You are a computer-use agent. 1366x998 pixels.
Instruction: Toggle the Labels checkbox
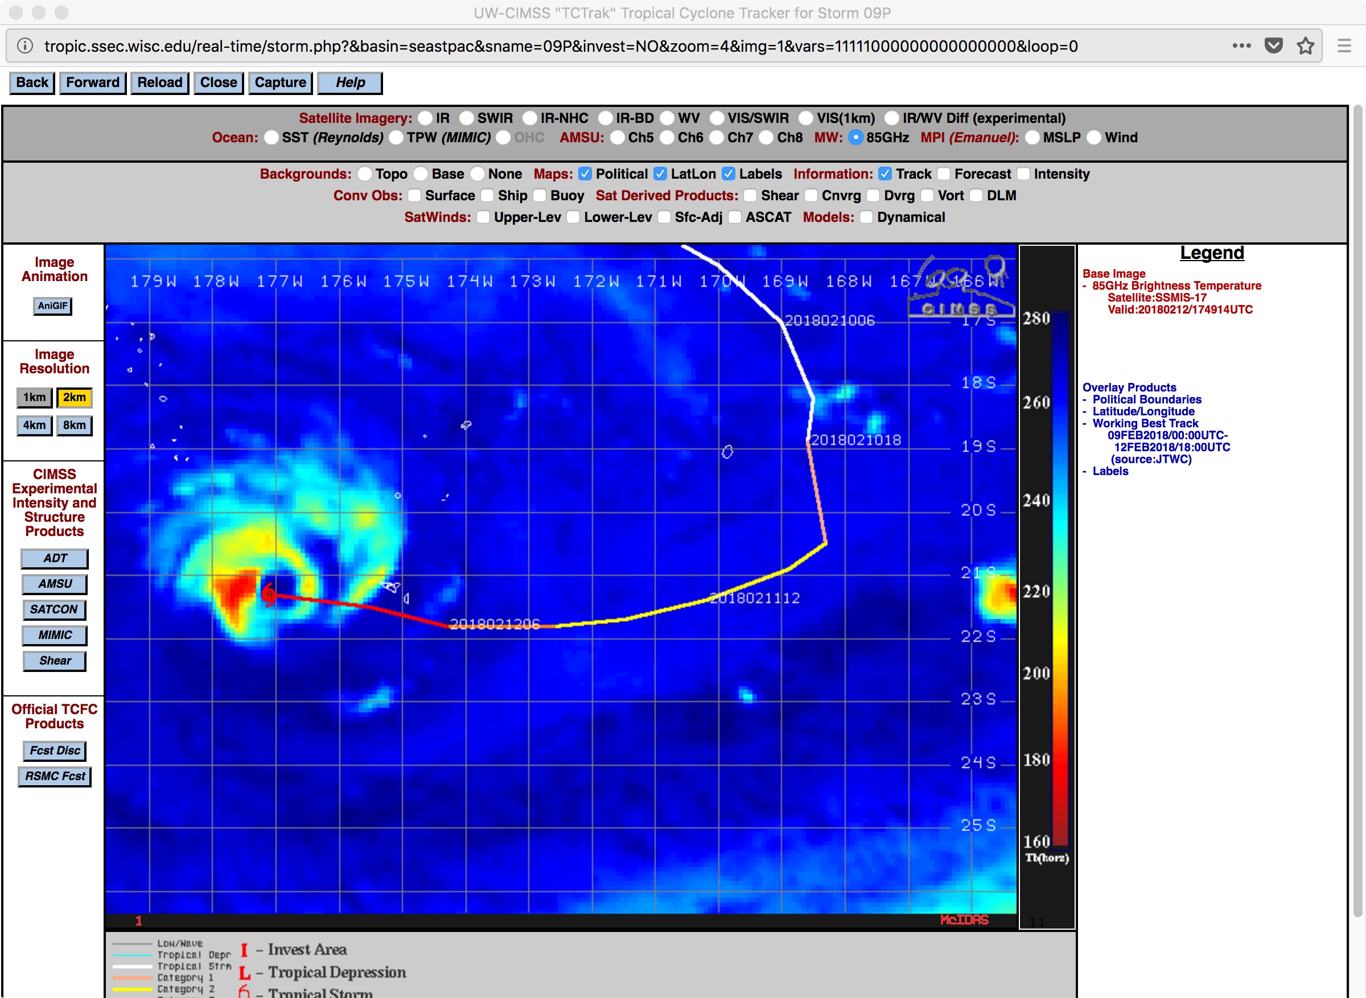pyautogui.click(x=729, y=174)
